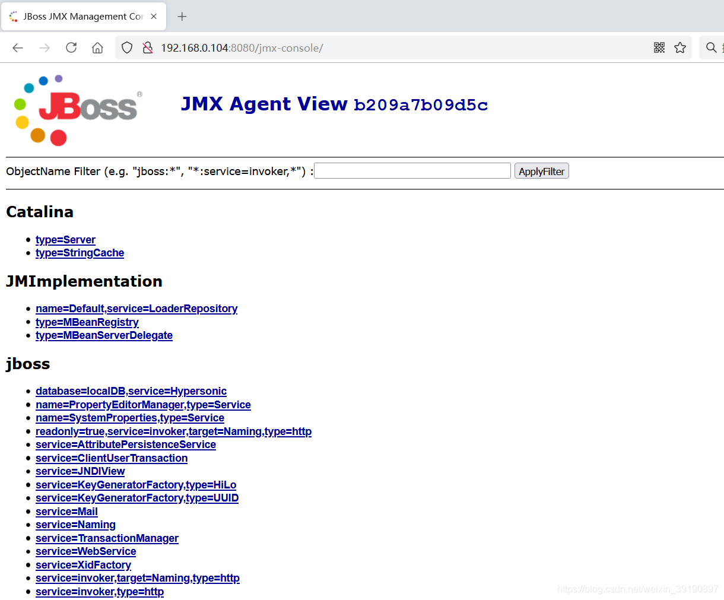The width and height of the screenshot is (724, 600).
Task: Open service=ClientUserTransaction link
Action: [x=112, y=458]
